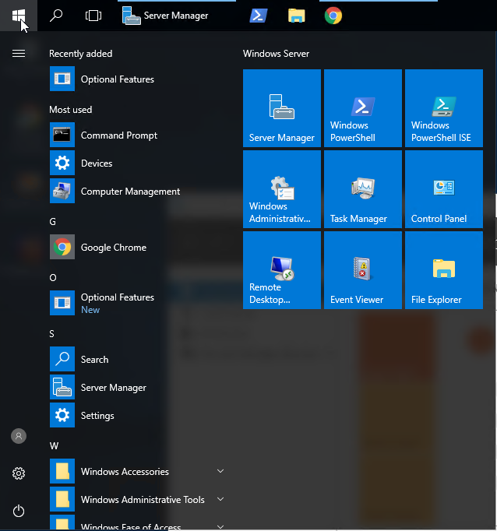Open Computer Management app
The width and height of the screenshot is (497, 531).
pyautogui.click(x=138, y=191)
